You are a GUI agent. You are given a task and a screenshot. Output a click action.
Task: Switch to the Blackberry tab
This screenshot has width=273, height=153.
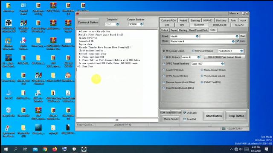coord(221,20)
